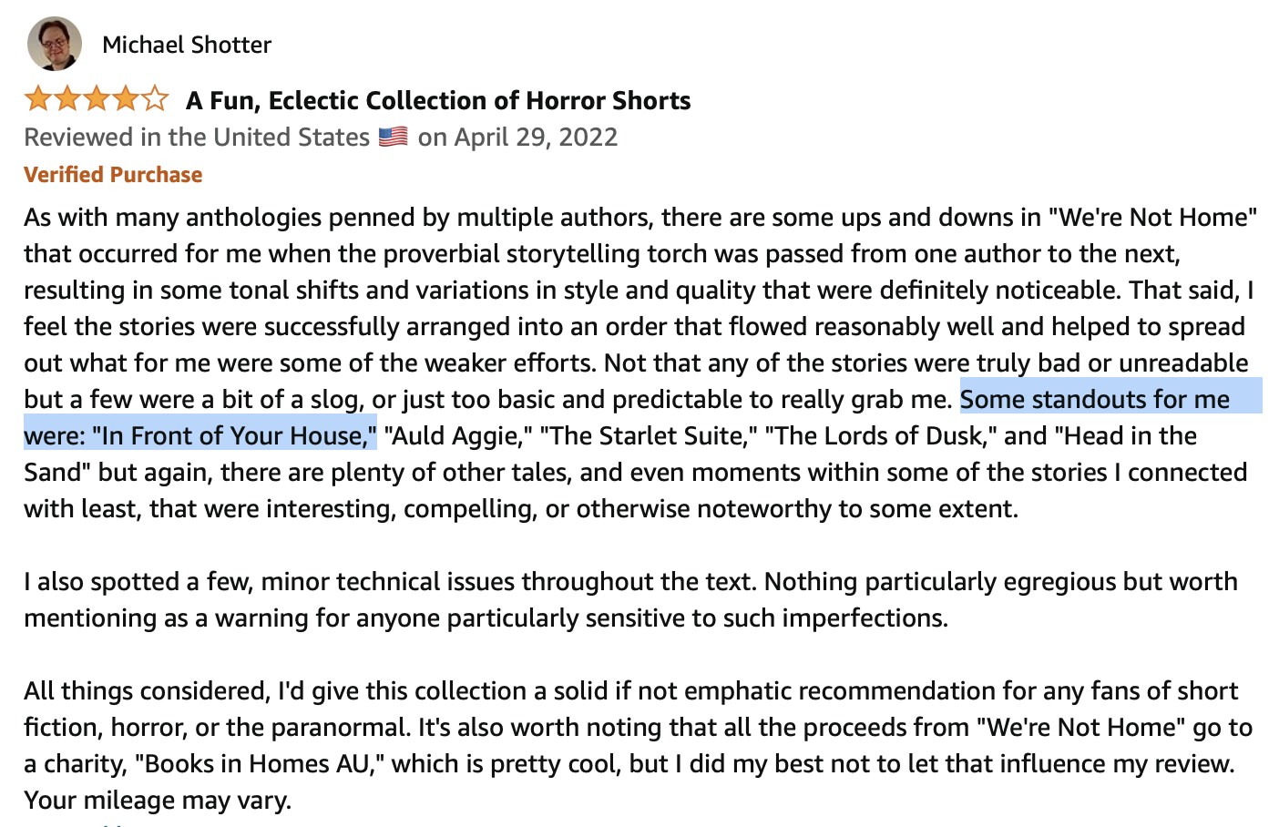Image resolution: width=1279 pixels, height=827 pixels.
Task: Click the first filled star icon
Action: (x=38, y=98)
